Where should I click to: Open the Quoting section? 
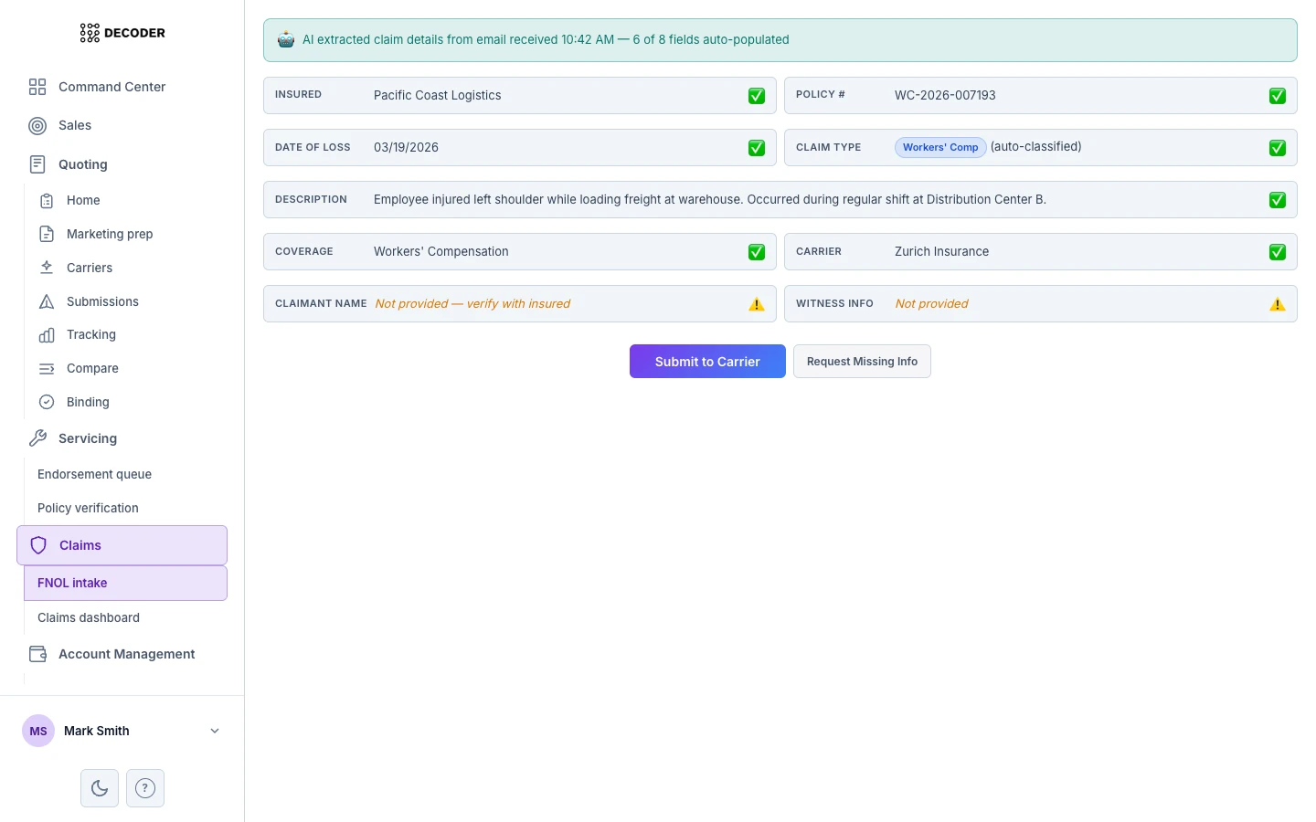(x=82, y=164)
